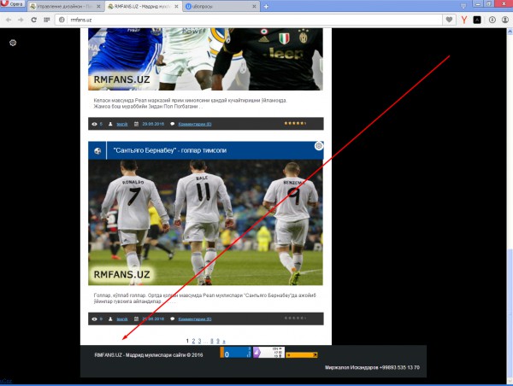This screenshot has width=513, height=386.
Task: Open the Opera menu button
Action: click(13, 4)
